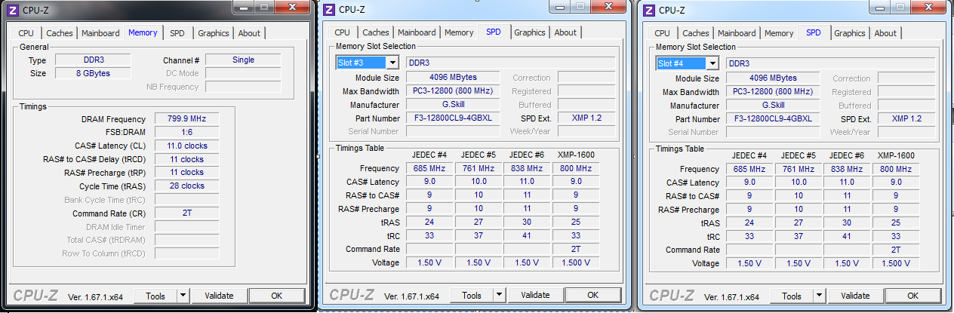This screenshot has width=954, height=313.
Task: Open About tab in right window
Action: pyautogui.click(x=885, y=33)
